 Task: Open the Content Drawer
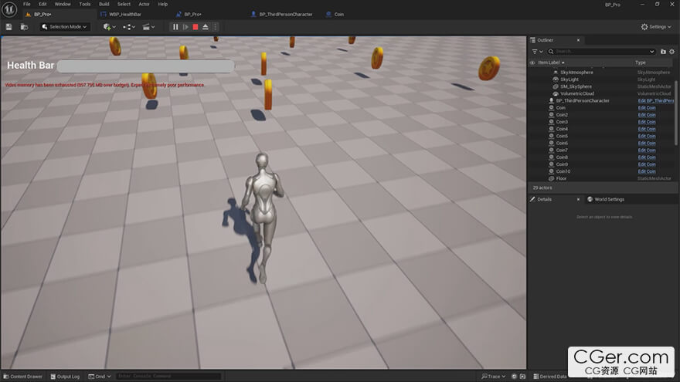pyautogui.click(x=23, y=377)
